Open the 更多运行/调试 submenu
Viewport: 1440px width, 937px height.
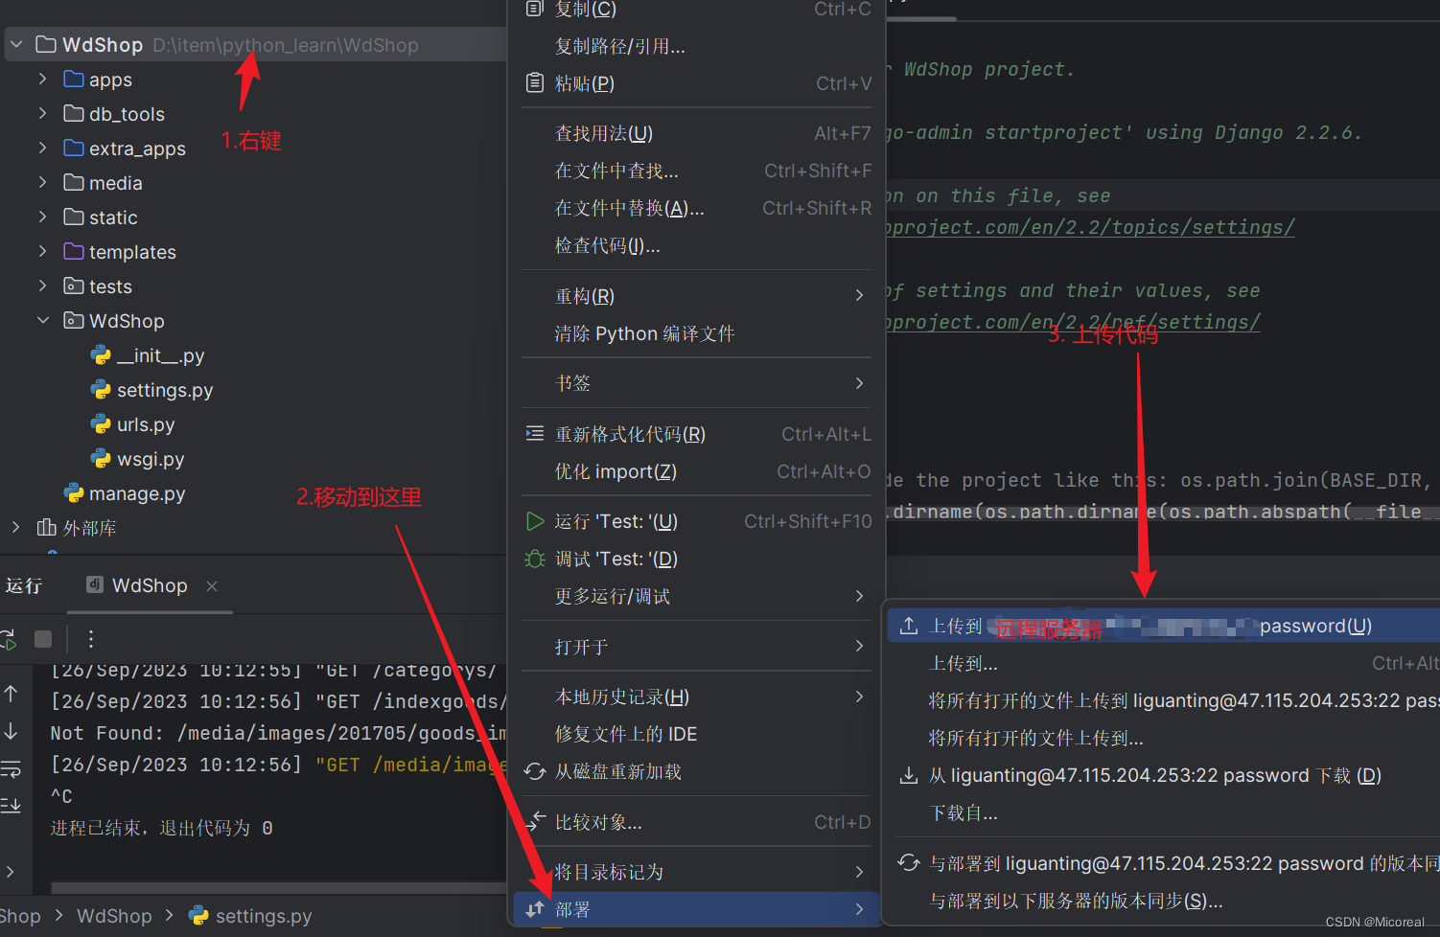click(696, 596)
